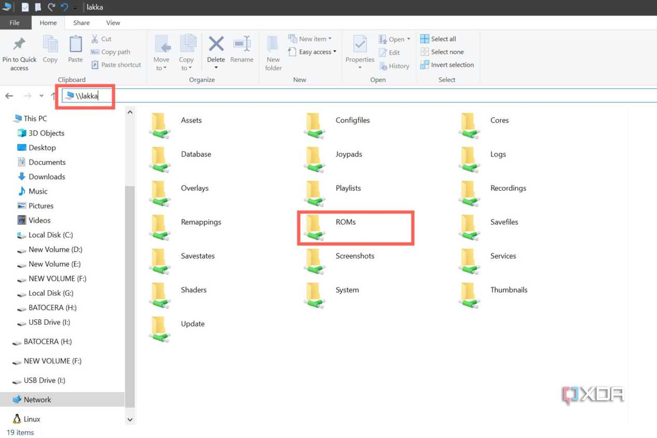Screen dimensions: 657x438
Task: Select This PC in navigation pane
Action: [x=30, y=118]
